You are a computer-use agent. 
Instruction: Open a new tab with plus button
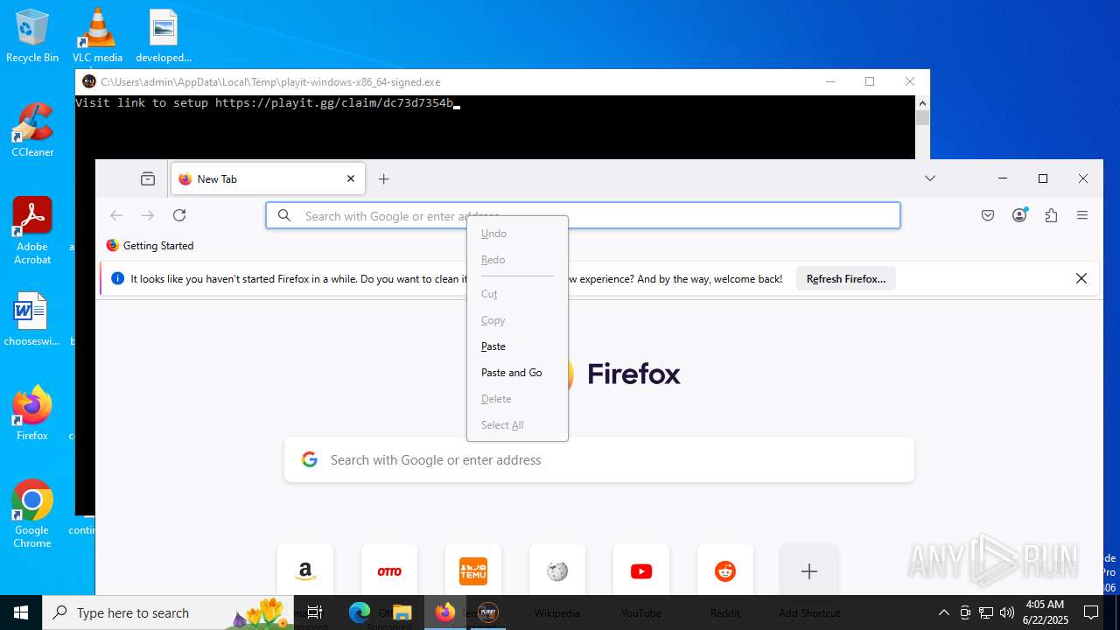point(383,178)
